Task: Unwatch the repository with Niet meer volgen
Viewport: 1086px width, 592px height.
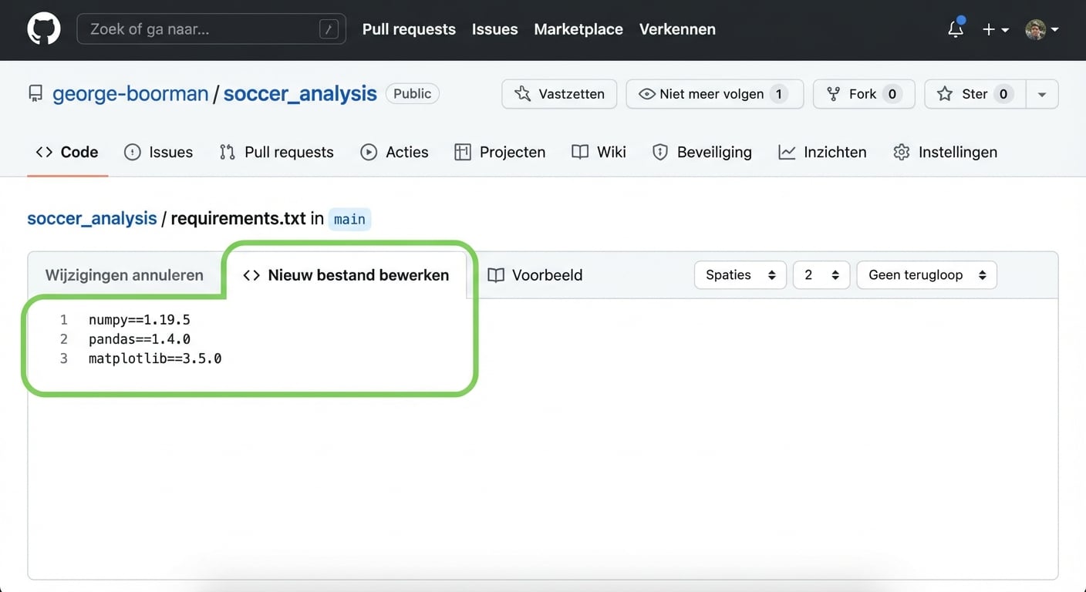Action: pyautogui.click(x=713, y=93)
